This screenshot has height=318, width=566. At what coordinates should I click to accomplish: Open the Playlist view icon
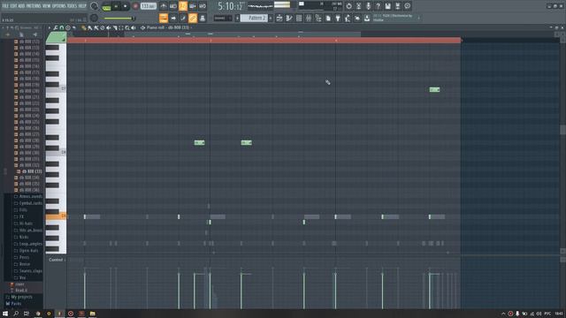[x=279, y=18]
